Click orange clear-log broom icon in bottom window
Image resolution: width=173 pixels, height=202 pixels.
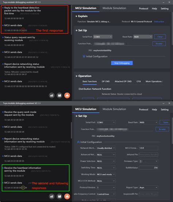point(67,197)
